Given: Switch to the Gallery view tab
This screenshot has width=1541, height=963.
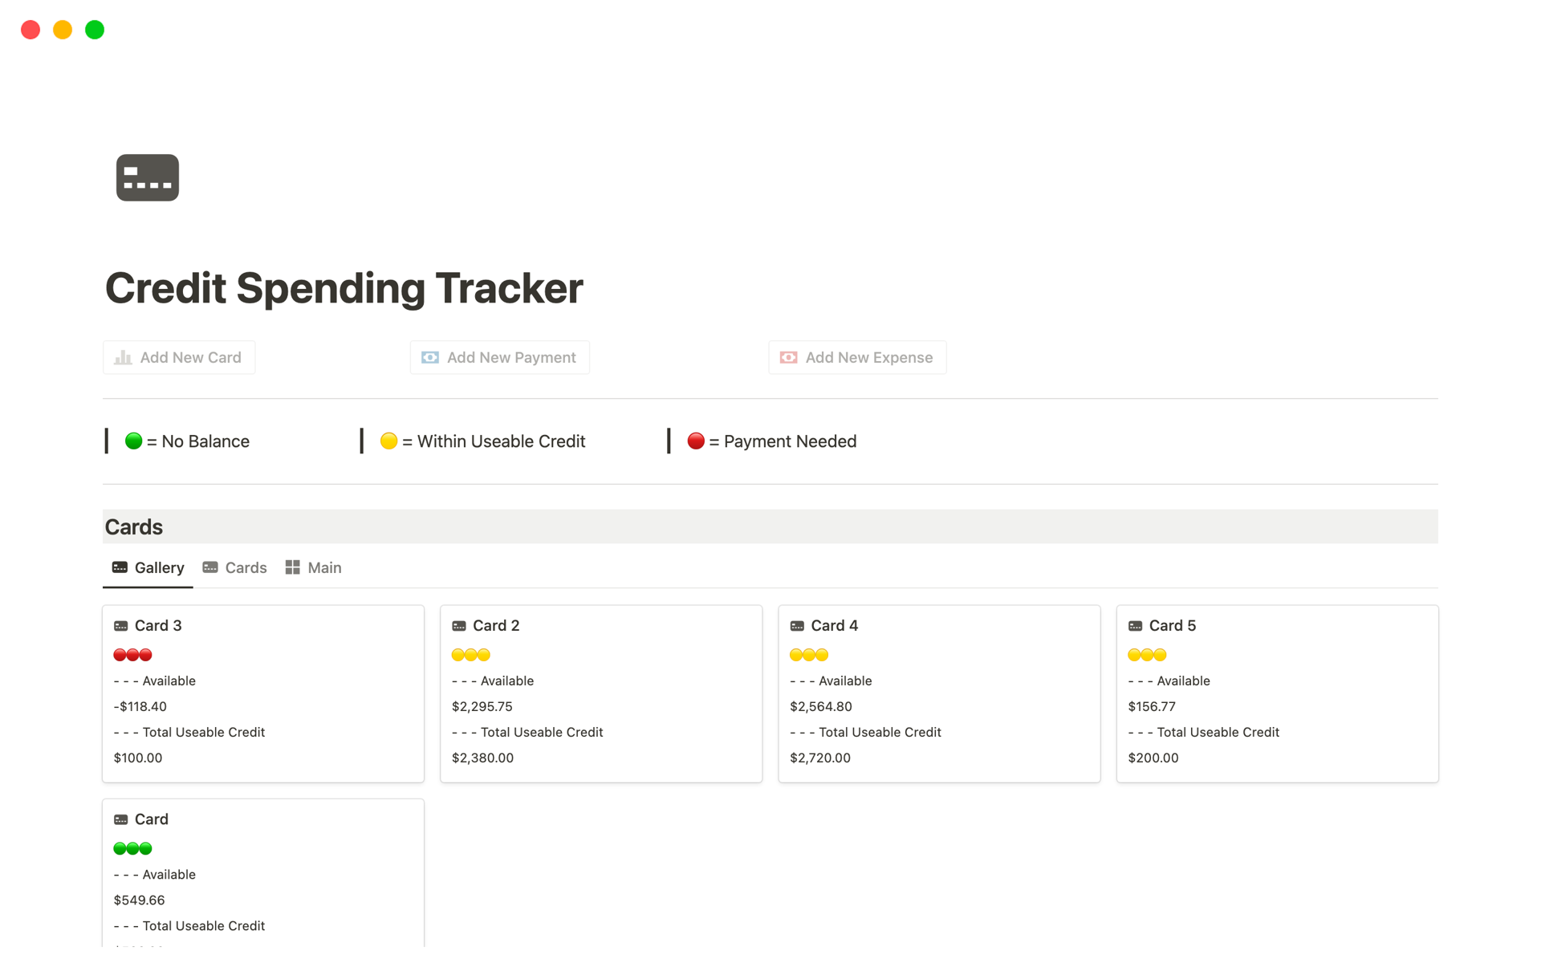Looking at the screenshot, I should (148, 567).
